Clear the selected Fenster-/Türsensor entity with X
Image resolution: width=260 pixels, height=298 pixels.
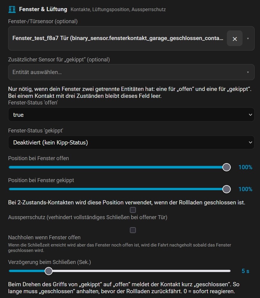click(x=235, y=39)
